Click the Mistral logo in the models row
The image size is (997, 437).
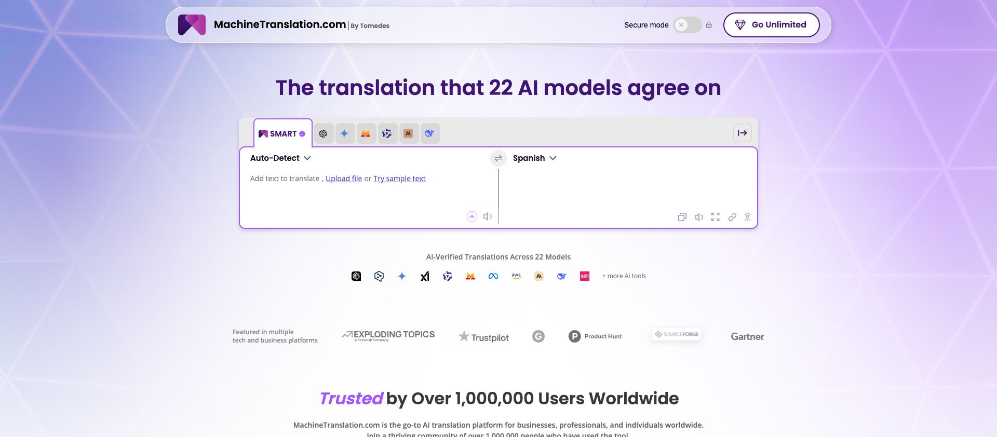point(470,276)
